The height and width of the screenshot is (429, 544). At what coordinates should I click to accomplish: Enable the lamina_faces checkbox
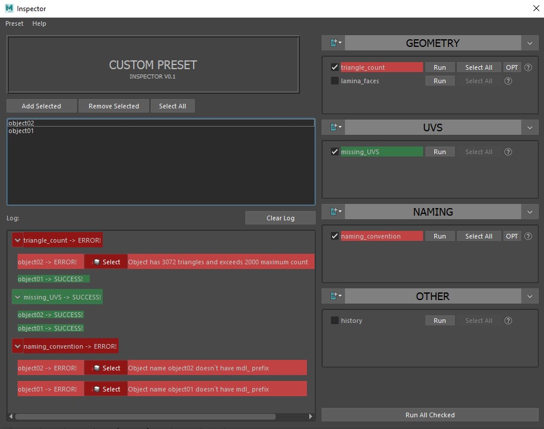point(335,80)
